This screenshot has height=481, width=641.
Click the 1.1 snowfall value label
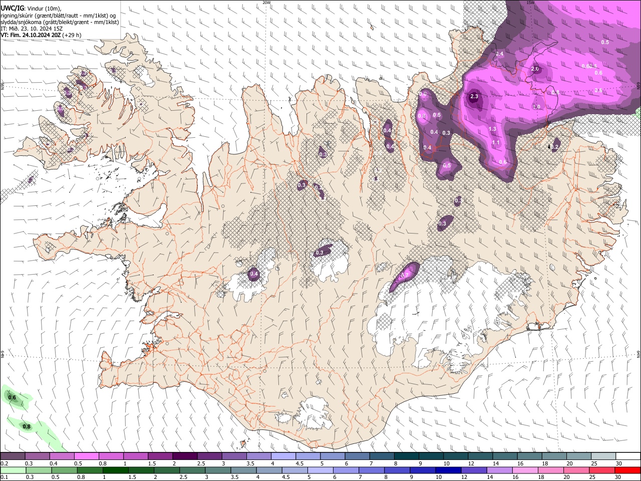(496, 143)
